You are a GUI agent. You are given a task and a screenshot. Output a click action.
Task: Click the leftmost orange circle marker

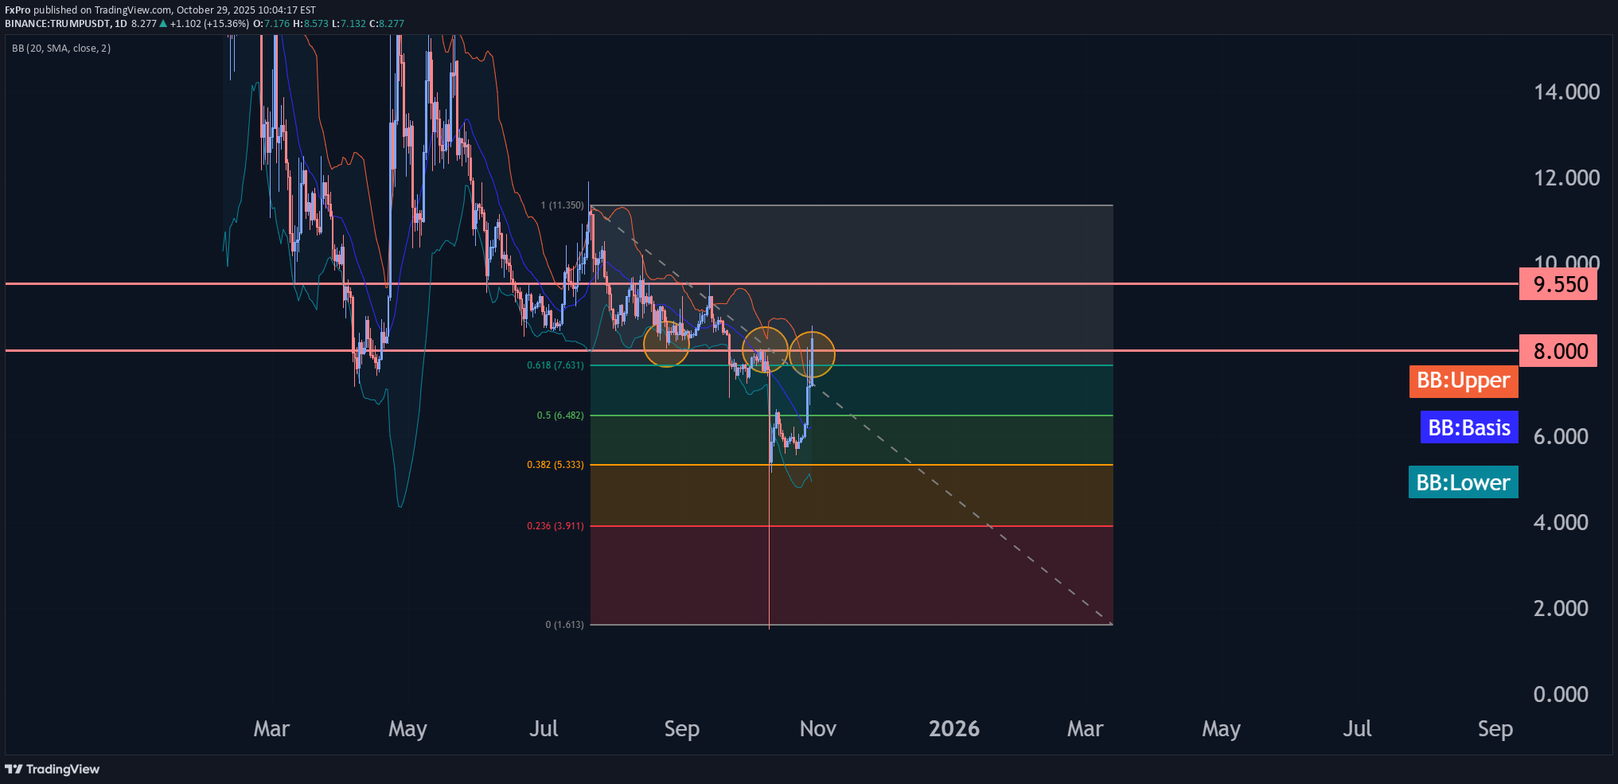tap(666, 344)
